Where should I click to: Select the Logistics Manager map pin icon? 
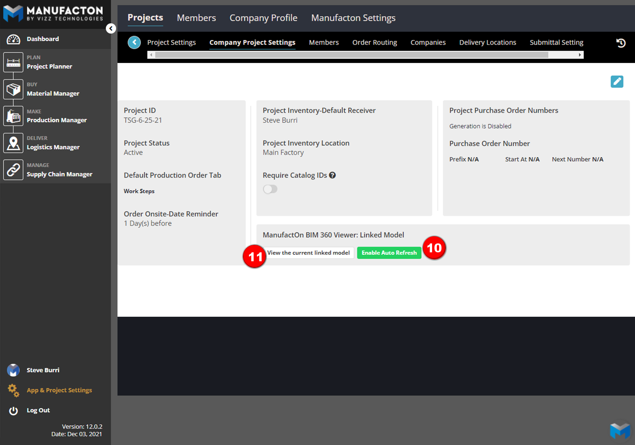coord(13,143)
